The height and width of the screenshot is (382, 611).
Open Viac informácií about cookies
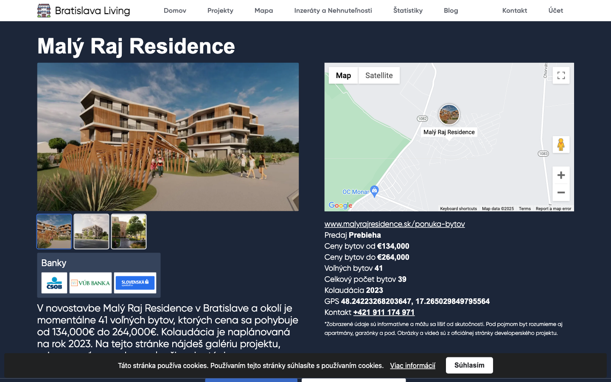point(412,365)
